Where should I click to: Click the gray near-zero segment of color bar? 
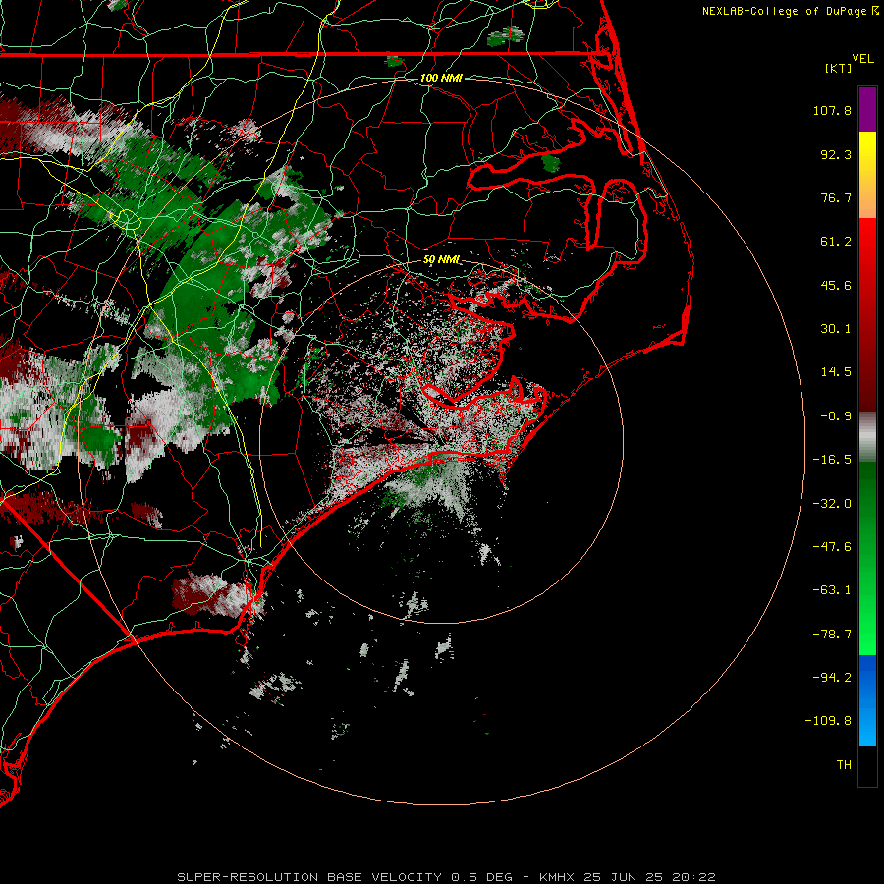click(867, 437)
